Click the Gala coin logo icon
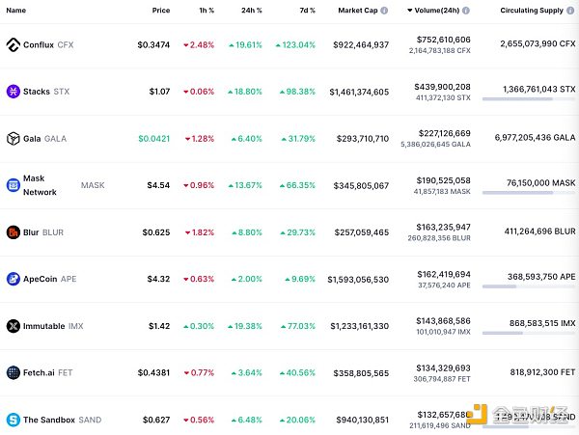This screenshot has height=435, width=579. click(x=14, y=138)
